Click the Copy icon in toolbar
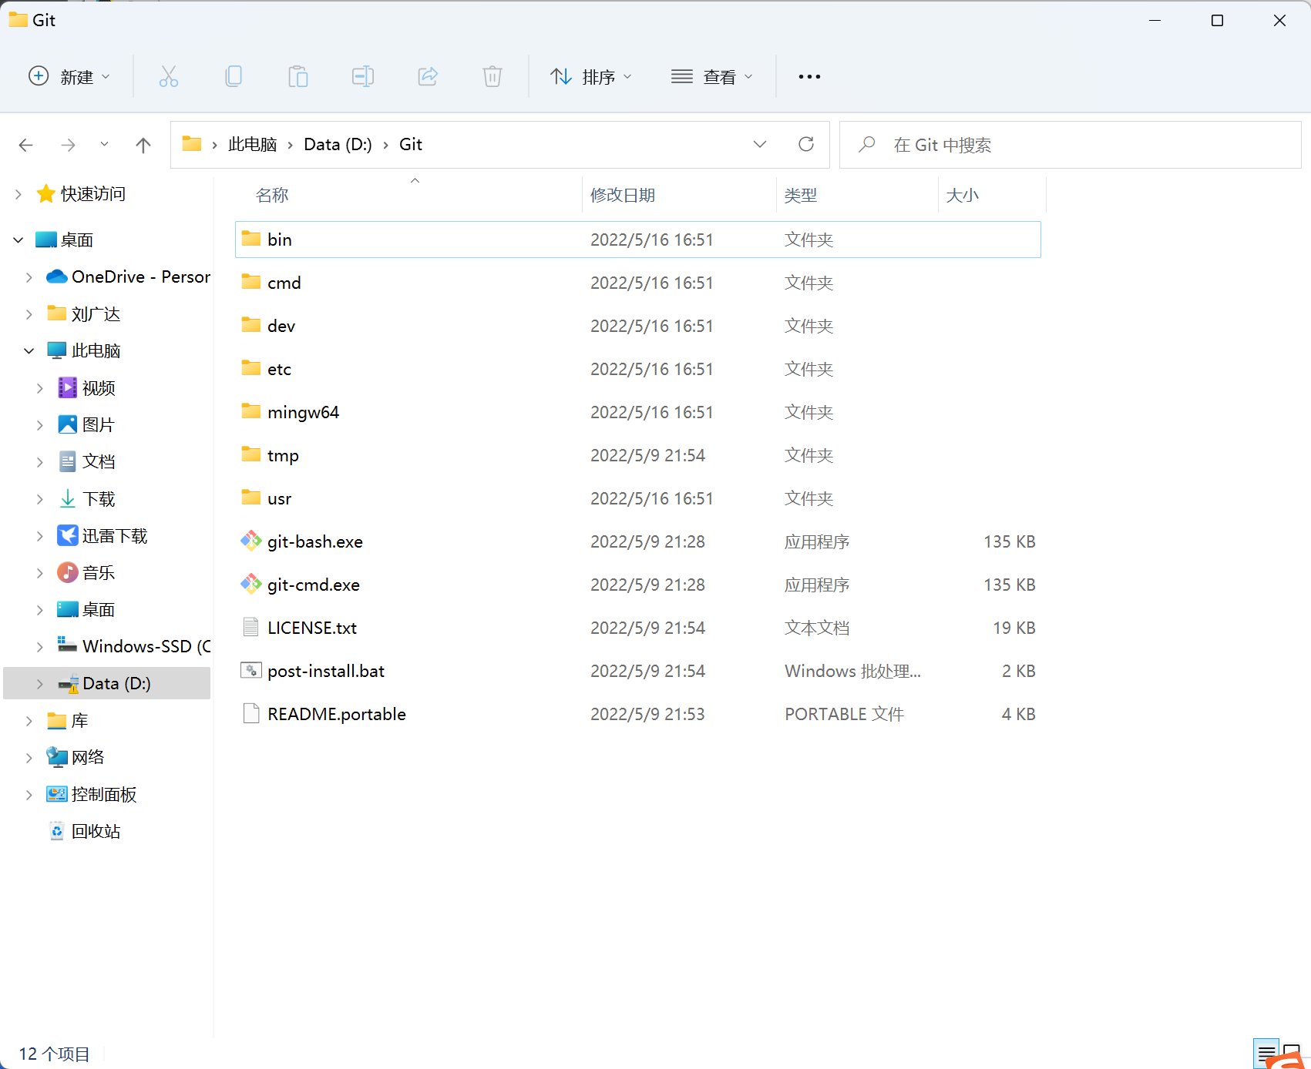The height and width of the screenshot is (1069, 1311). [x=234, y=76]
